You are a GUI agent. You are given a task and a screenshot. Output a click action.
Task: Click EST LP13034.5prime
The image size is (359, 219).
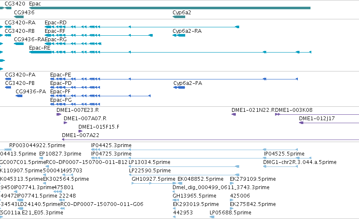click(x=184, y=166)
